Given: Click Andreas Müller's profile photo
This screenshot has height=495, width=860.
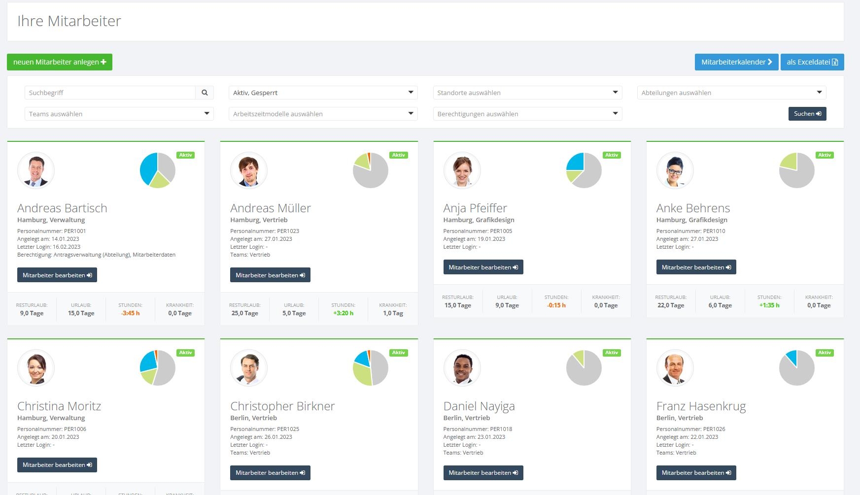Looking at the screenshot, I should click(x=249, y=170).
